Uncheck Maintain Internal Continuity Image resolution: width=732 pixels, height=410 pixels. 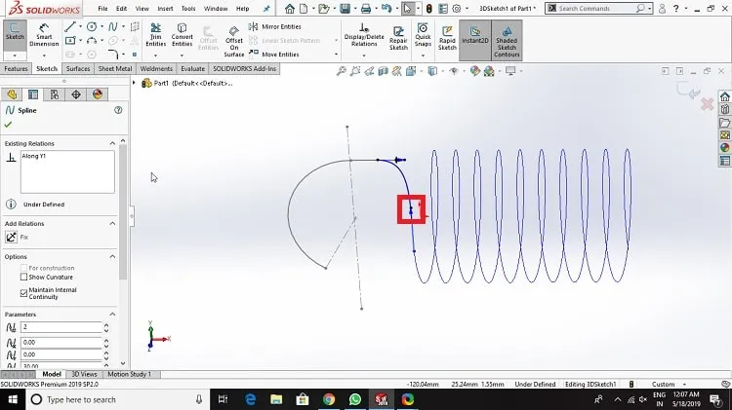pyautogui.click(x=23, y=292)
